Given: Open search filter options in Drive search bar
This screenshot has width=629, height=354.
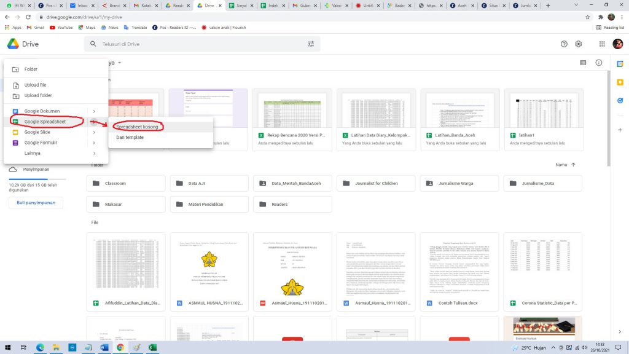Looking at the screenshot, I should [x=311, y=44].
